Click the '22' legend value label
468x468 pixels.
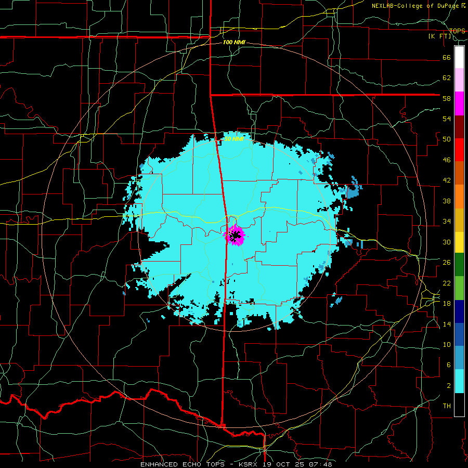pos(447,283)
